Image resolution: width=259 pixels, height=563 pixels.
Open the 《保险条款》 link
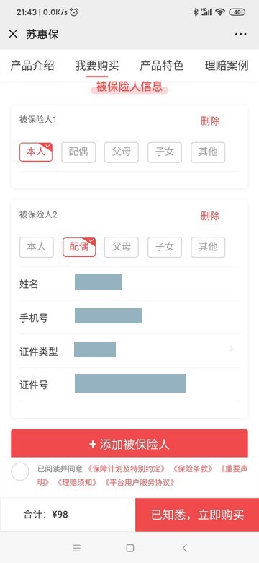[193, 469]
